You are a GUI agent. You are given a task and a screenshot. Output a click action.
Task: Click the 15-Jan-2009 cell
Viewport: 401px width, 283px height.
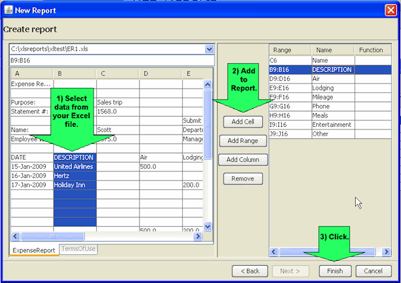[x=32, y=167]
